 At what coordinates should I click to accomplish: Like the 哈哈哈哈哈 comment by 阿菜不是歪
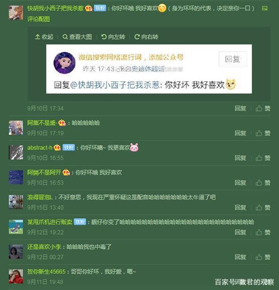coord(263,133)
